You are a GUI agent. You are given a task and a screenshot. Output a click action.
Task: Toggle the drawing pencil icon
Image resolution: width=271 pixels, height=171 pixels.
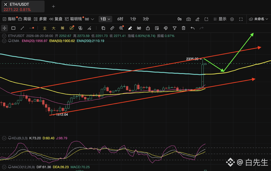click(x=197, y=19)
